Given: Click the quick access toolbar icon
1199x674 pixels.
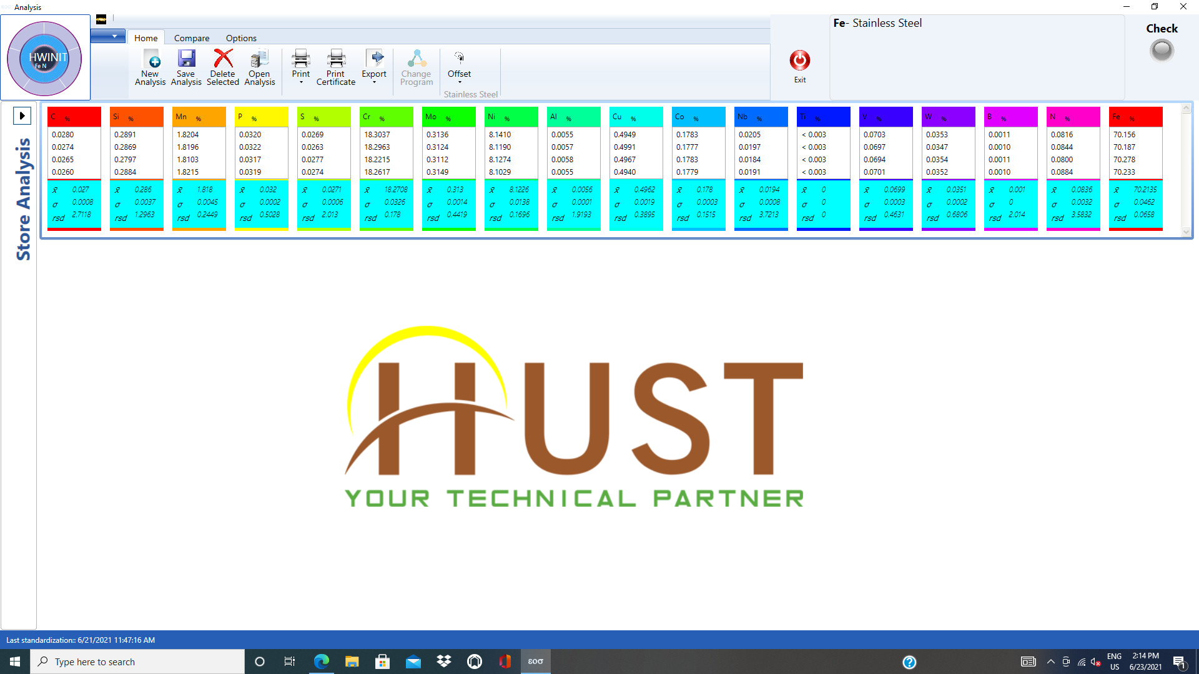Looking at the screenshot, I should point(101,19).
